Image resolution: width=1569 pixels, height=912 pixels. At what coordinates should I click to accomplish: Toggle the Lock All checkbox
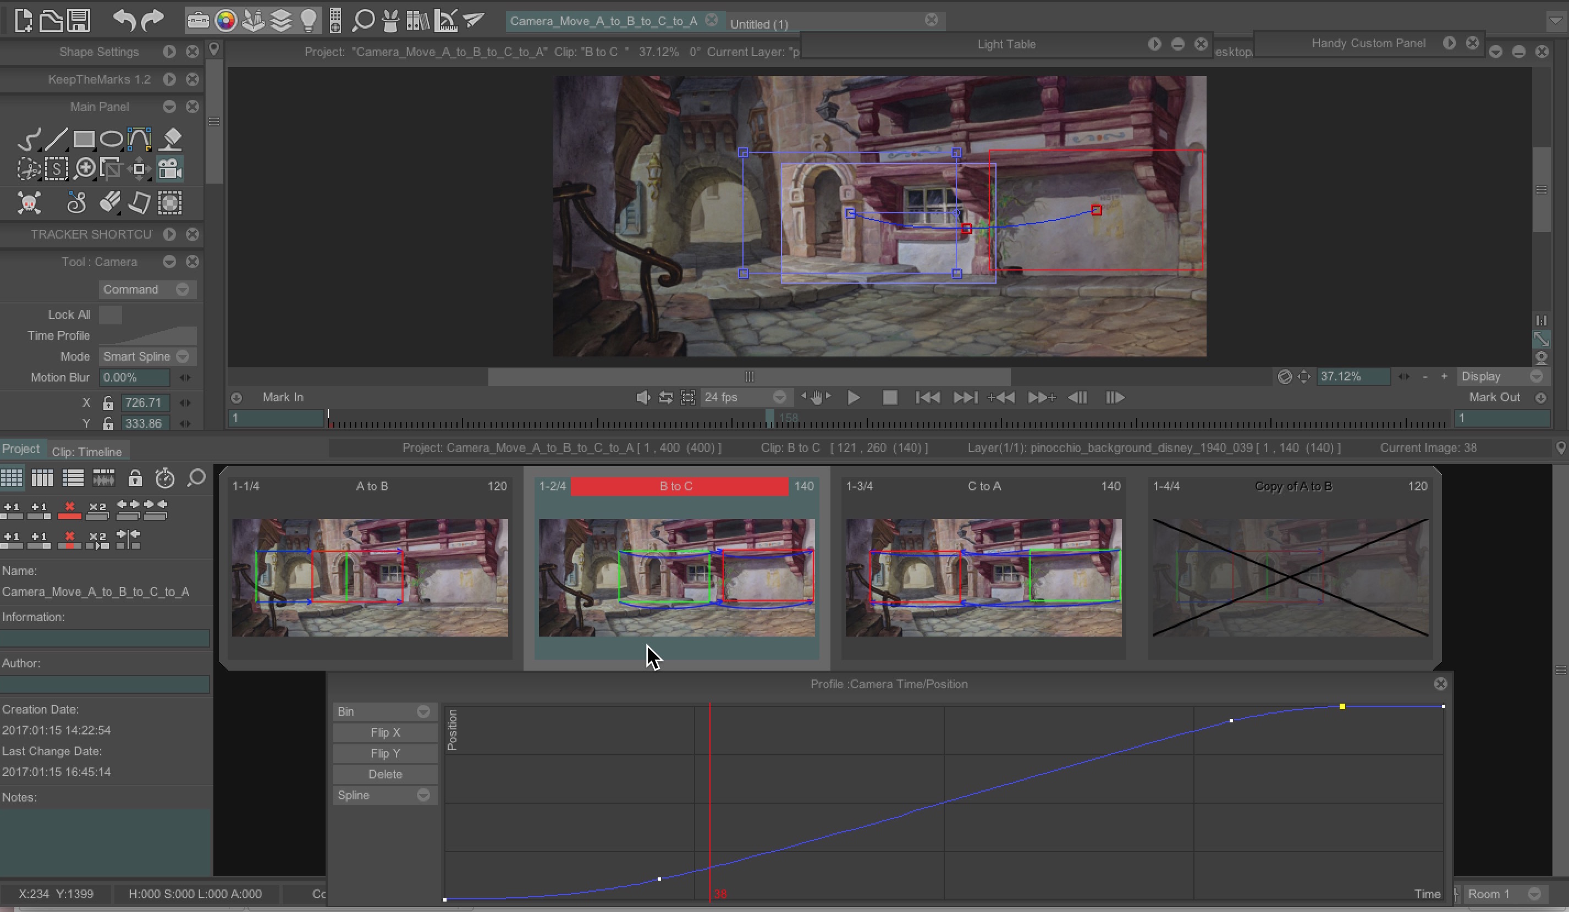(x=110, y=314)
